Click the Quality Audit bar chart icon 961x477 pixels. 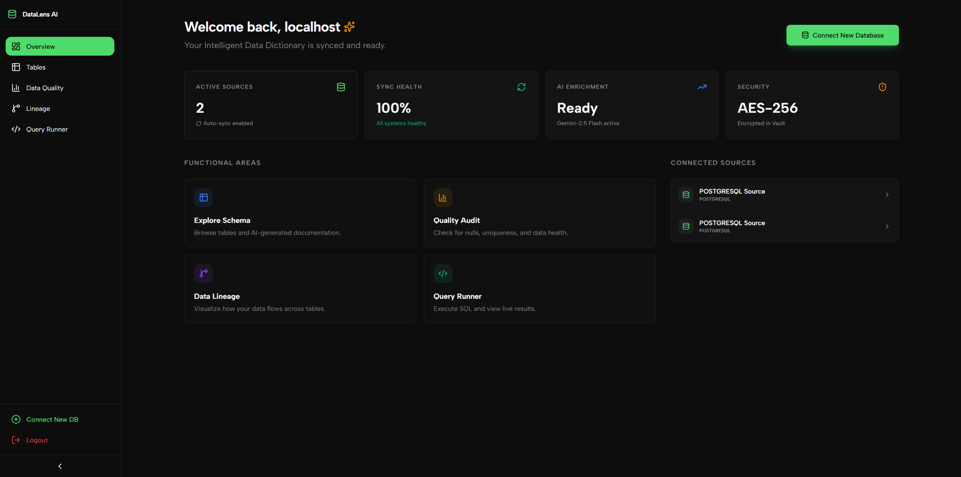click(443, 198)
